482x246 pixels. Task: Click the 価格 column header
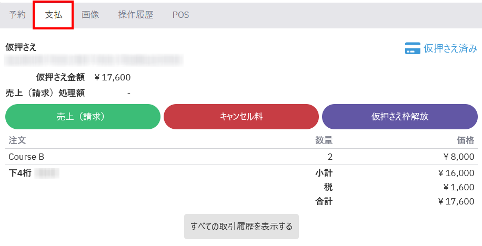click(x=465, y=140)
